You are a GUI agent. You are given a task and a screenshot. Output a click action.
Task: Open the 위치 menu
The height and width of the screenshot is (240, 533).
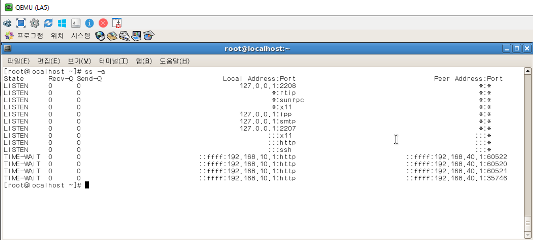tap(57, 36)
